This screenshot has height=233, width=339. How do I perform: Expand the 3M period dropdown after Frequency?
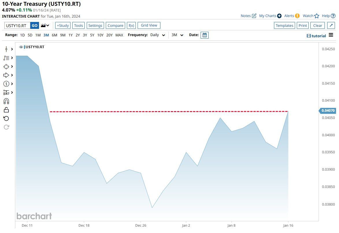point(177,35)
